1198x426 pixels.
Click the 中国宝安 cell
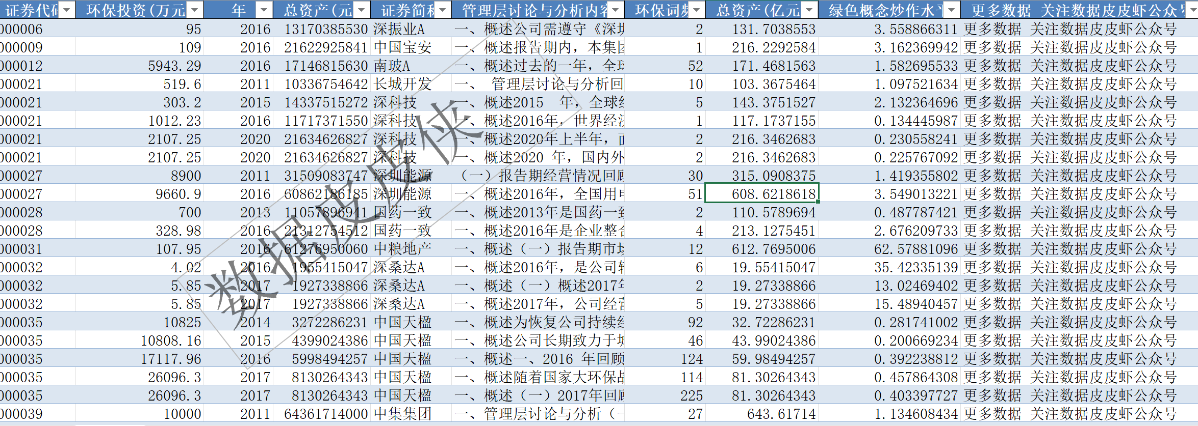pyautogui.click(x=402, y=47)
